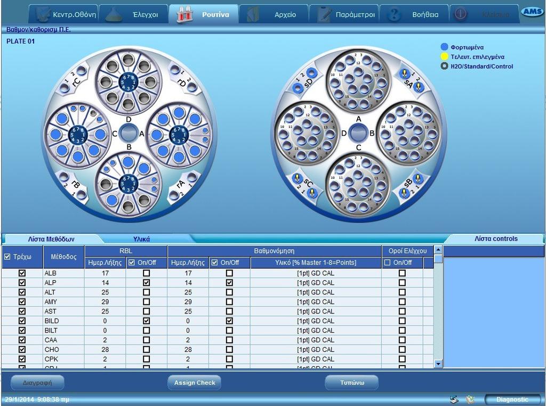Click sA position 1 tube icon
Screen dimensions: 546x406
[404, 73]
